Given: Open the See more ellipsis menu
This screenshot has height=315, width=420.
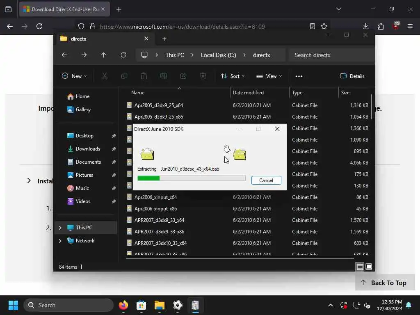Looking at the screenshot, I should click(299, 76).
